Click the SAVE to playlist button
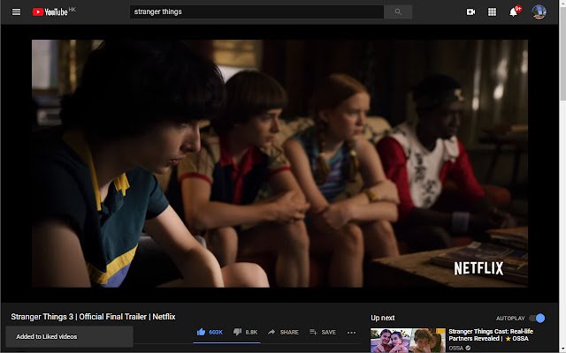This screenshot has width=566, height=353. click(323, 332)
